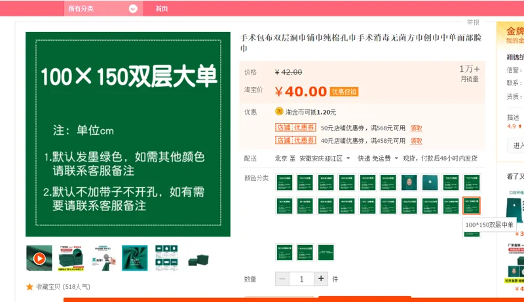View the swirled teal fabric thumbnail
Image resolution: width=524 pixels, height=302 pixels.
point(135,258)
